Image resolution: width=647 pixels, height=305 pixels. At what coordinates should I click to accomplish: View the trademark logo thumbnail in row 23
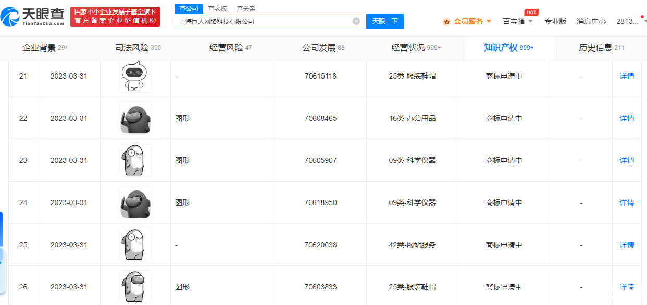(135, 160)
